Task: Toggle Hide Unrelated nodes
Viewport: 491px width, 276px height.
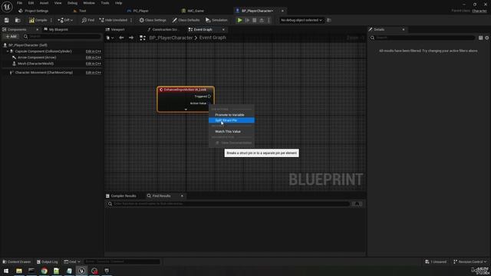Action: coord(114,20)
